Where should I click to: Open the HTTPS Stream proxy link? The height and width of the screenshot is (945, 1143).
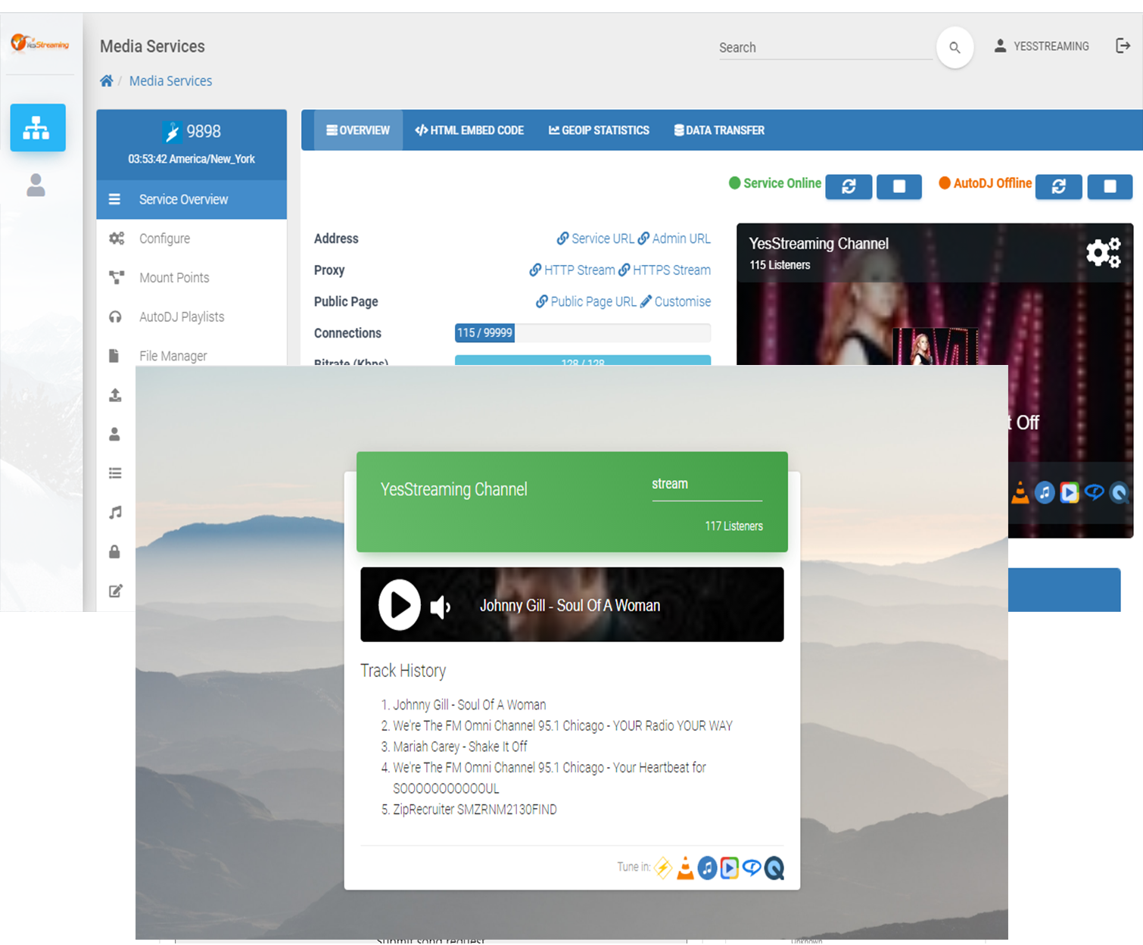click(665, 270)
